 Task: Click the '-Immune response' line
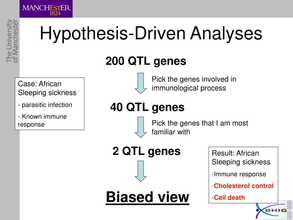point(239,174)
